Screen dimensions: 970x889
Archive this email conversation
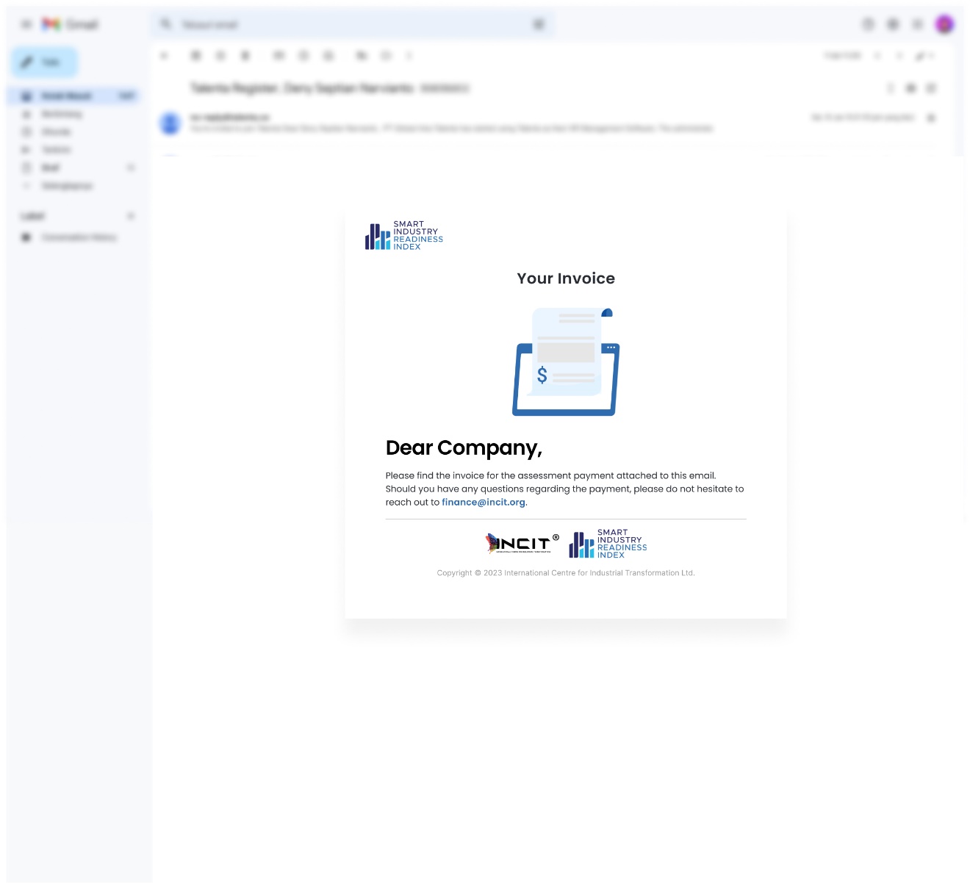pos(195,56)
